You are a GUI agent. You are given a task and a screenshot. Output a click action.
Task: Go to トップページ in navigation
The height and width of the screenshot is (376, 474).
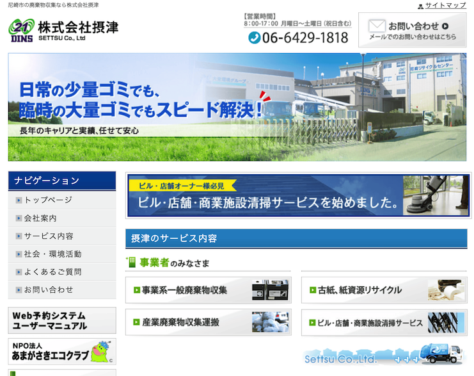[x=62, y=200]
